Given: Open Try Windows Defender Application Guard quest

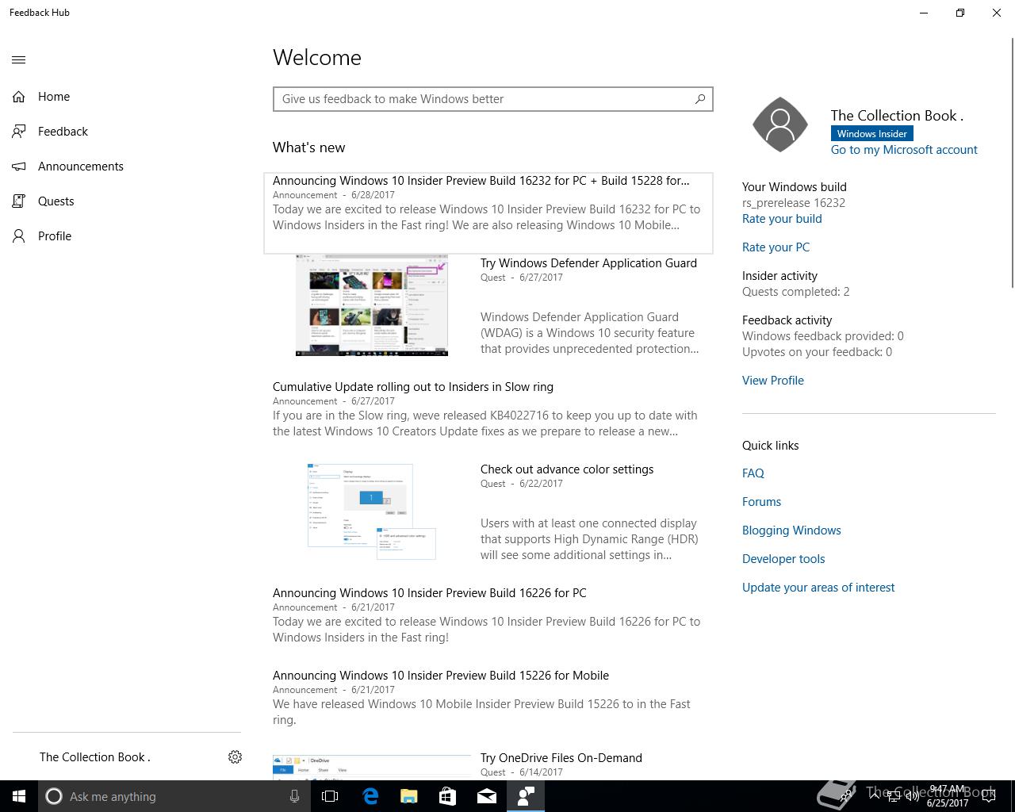Looking at the screenshot, I should pyautogui.click(x=588, y=263).
